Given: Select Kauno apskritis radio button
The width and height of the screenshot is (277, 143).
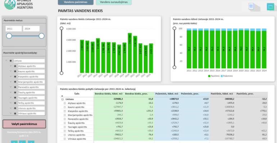Looking at the screenshot, I should tap(15, 71).
